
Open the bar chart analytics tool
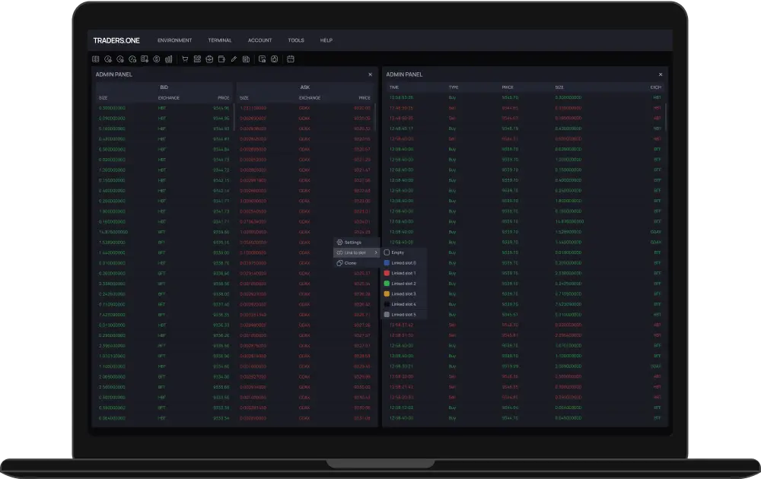tap(168, 59)
